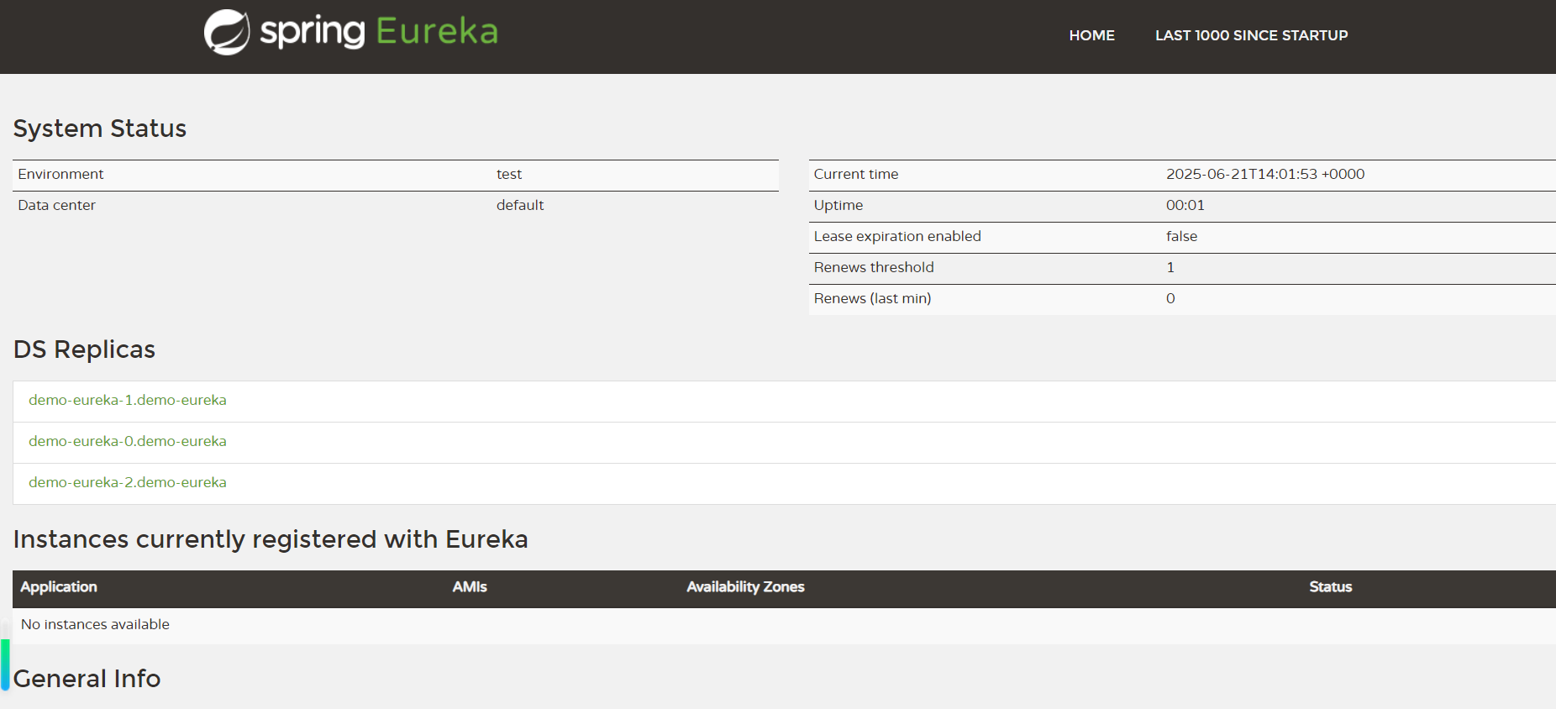Screen dimensions: 1556x709
Task: Open the demo-eureka-1.demo-eureka replica link
Action: pos(128,400)
